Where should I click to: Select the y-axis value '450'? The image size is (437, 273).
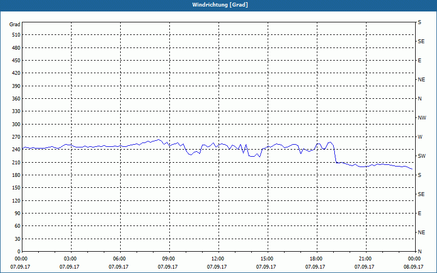[x=16, y=61]
